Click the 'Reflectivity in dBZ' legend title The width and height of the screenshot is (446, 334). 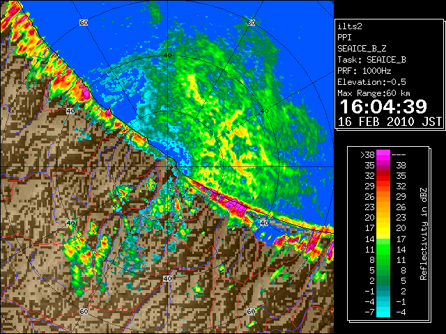(424, 234)
